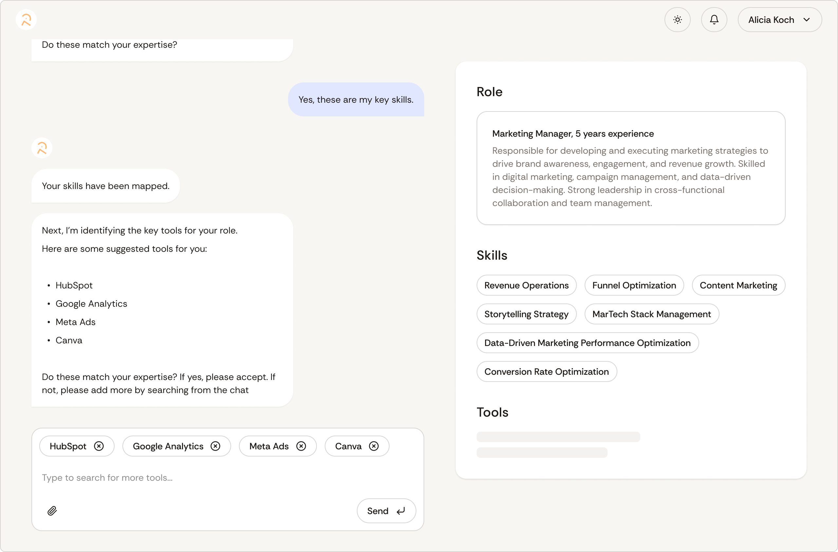Click the paperclip attachment icon
Image resolution: width=838 pixels, height=552 pixels.
52,510
